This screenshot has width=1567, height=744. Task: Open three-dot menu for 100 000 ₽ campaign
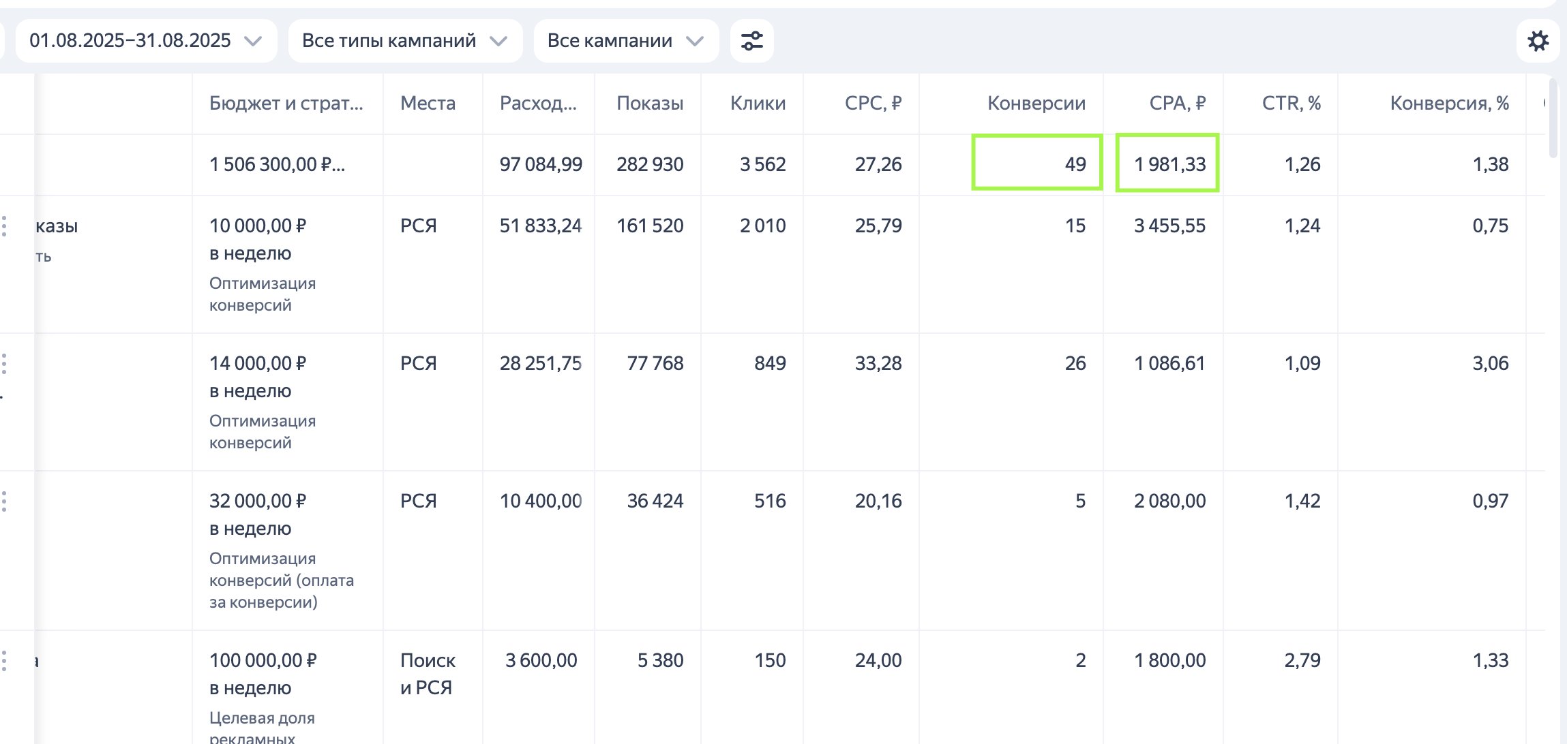click(x=5, y=661)
